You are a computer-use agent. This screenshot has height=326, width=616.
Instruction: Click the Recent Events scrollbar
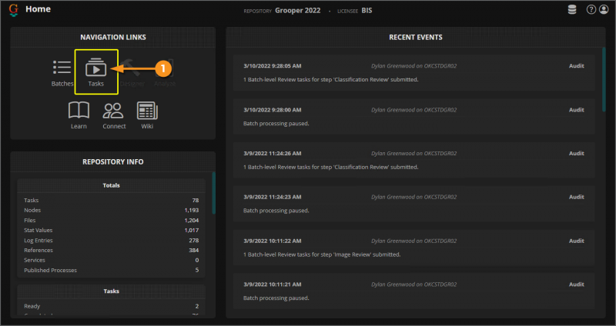pyautogui.click(x=604, y=80)
